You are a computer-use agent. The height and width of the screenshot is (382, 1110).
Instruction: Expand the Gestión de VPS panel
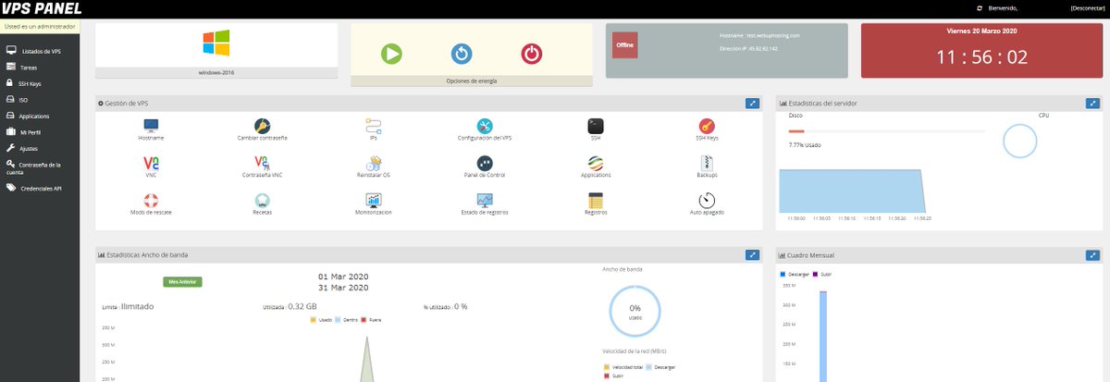coord(752,103)
